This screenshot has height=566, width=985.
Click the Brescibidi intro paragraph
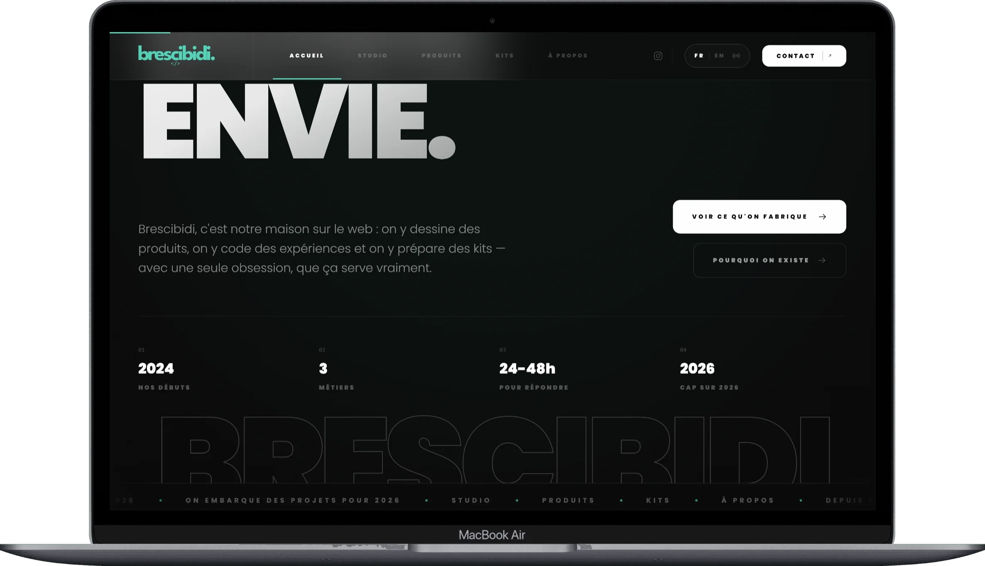(x=322, y=248)
